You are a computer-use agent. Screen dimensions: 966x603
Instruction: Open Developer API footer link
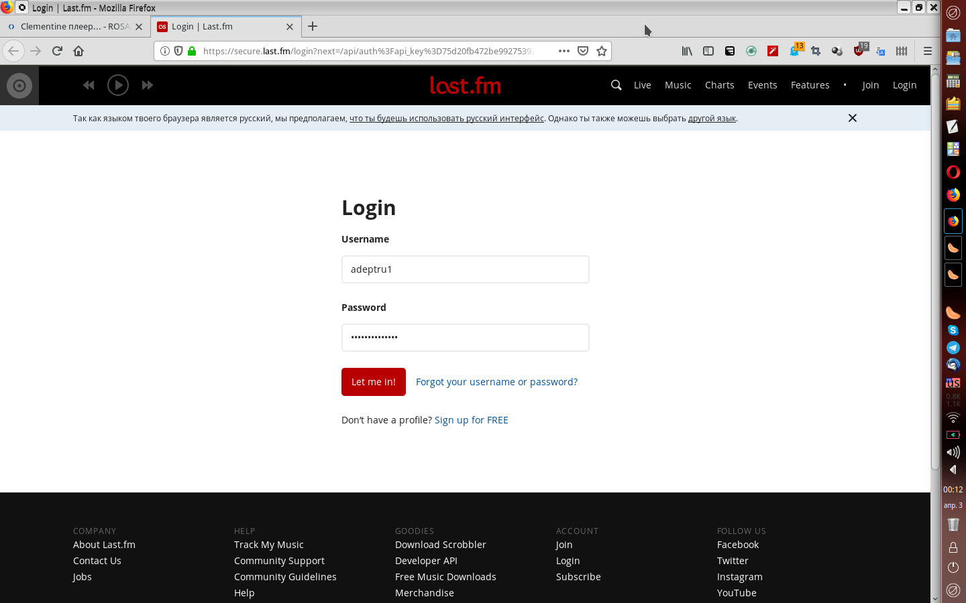(426, 561)
